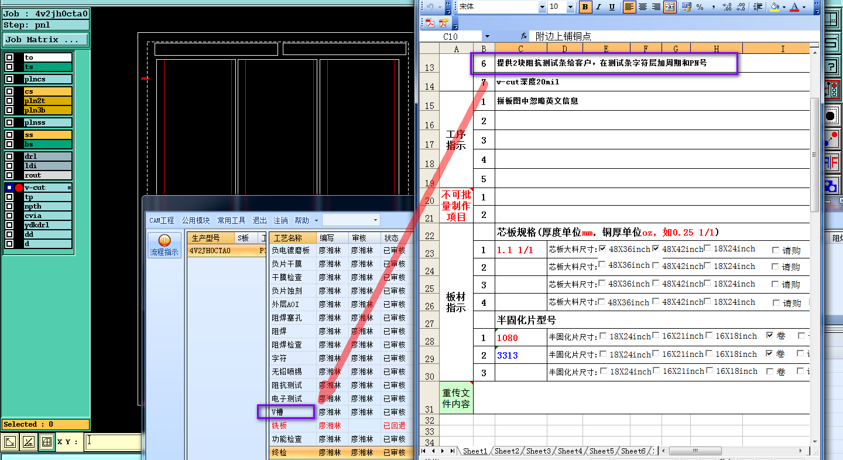Check 卷 checkbox in 1080 row
This screenshot has width=843, height=460.
(x=770, y=336)
